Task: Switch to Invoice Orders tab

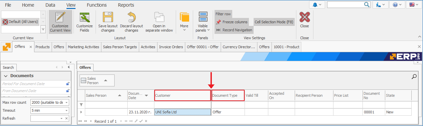Action: pyautogui.click(x=171, y=47)
